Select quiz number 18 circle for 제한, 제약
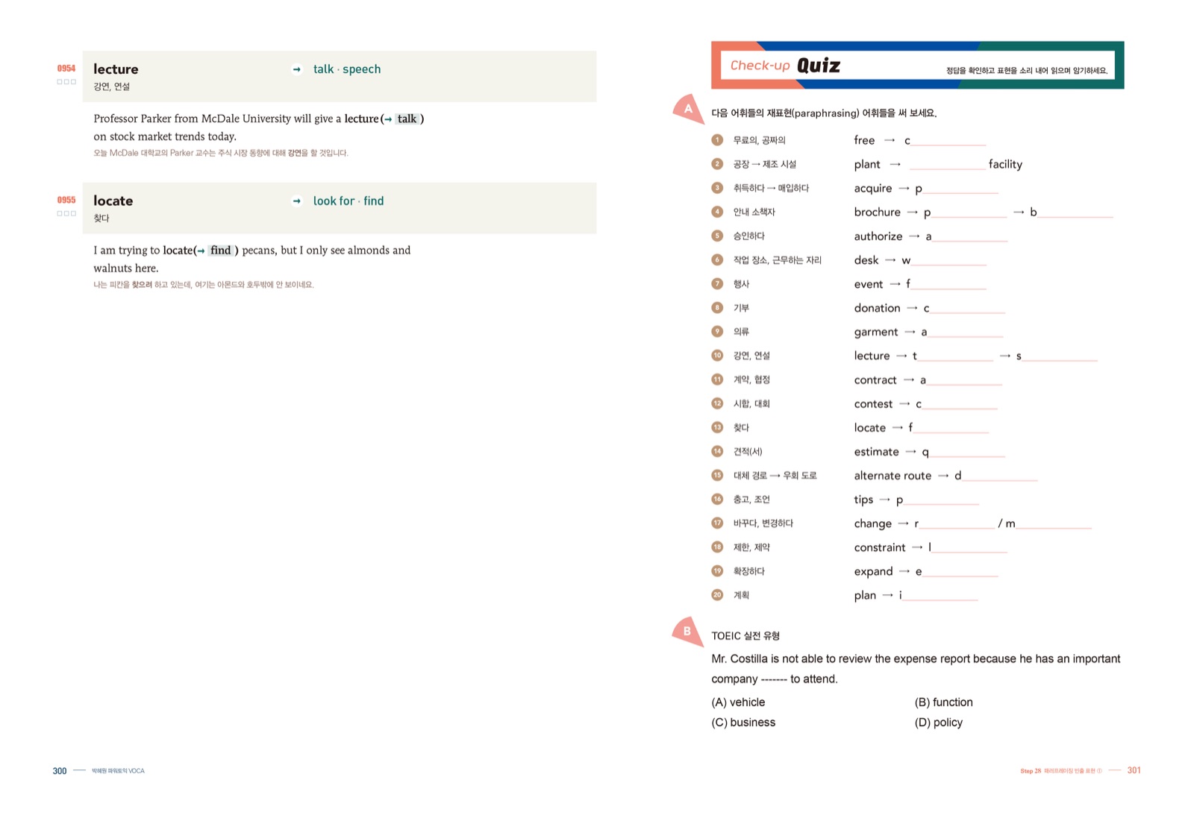 pyautogui.click(x=717, y=547)
